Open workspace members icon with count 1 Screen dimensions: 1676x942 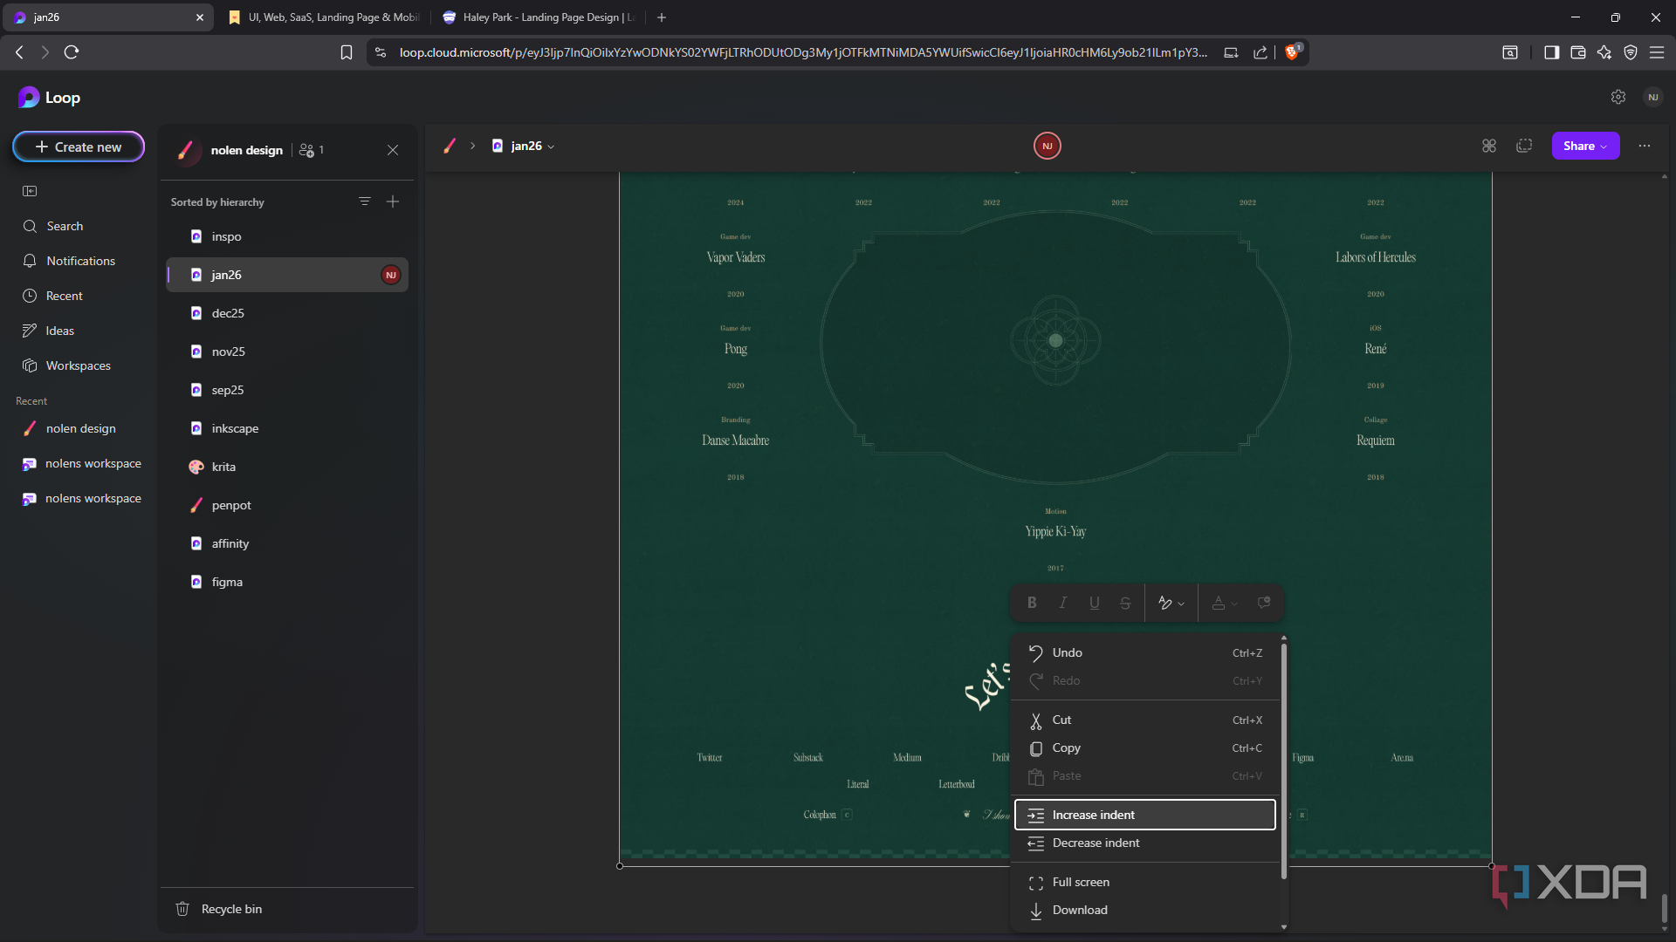point(312,150)
